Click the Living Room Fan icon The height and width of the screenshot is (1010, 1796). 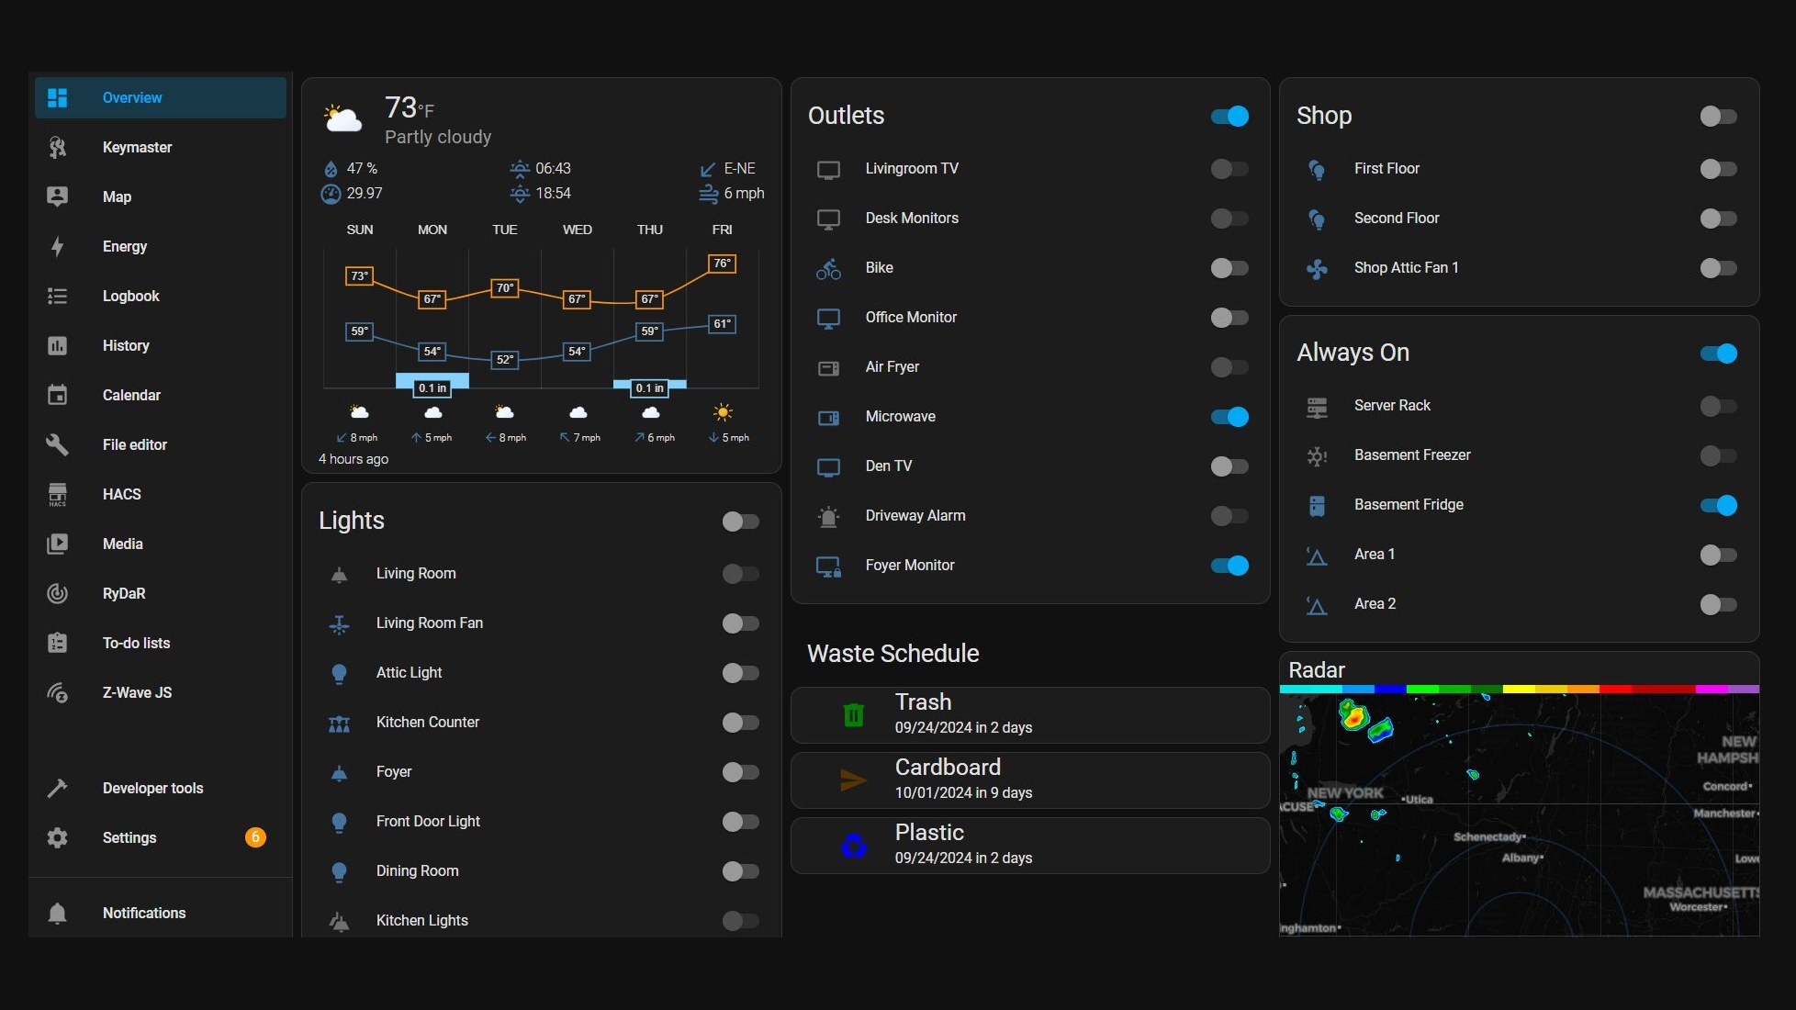339,623
